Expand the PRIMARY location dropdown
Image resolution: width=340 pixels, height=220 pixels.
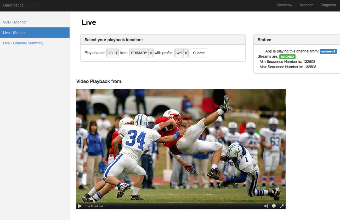[141, 53]
